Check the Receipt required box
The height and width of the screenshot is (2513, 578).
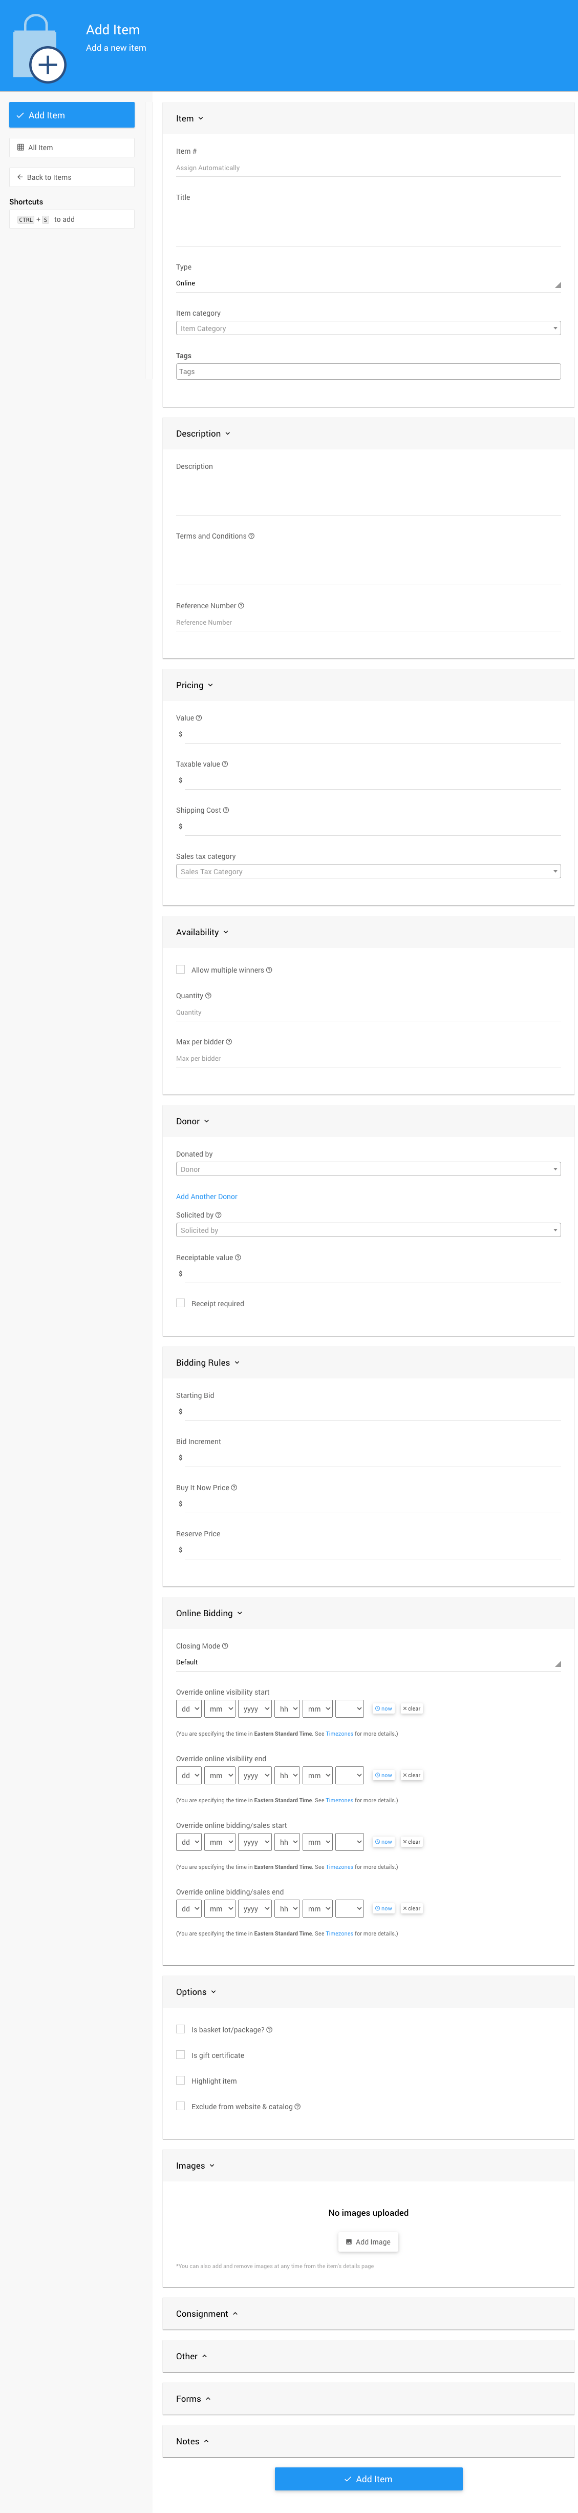click(x=180, y=1303)
